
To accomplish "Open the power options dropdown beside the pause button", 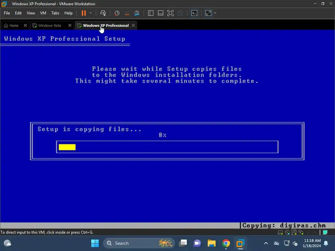I will tap(91, 13).
